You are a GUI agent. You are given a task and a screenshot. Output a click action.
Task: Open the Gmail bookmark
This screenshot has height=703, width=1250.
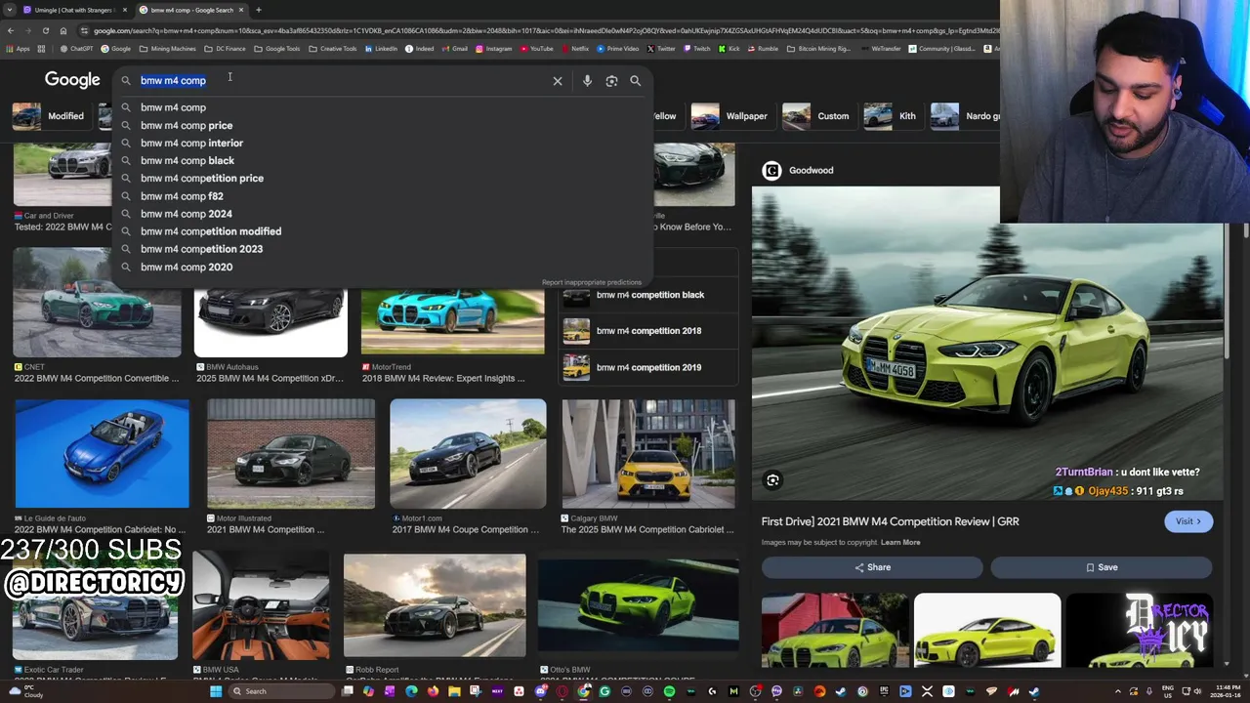point(455,49)
